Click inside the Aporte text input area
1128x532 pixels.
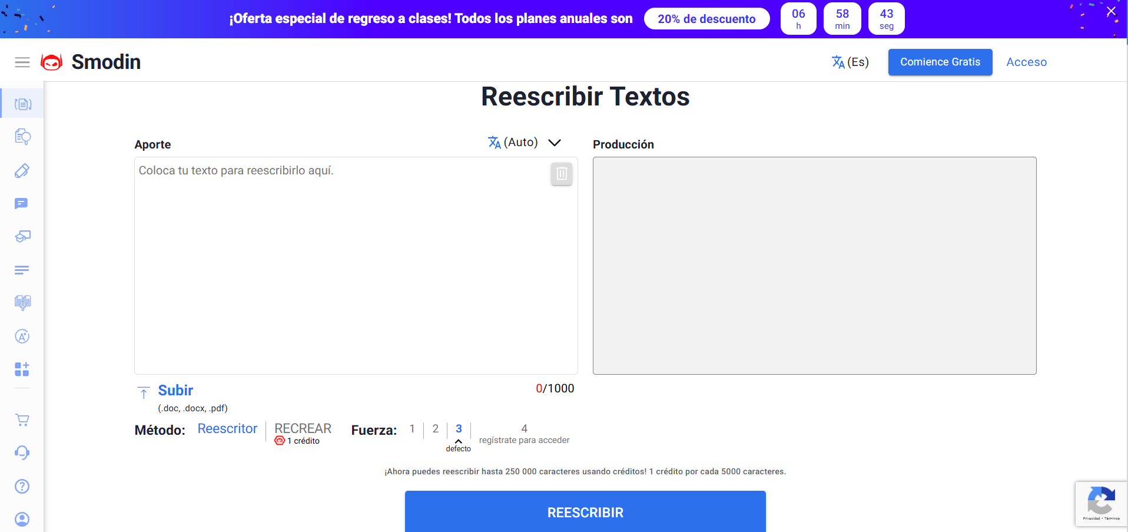[x=356, y=265]
